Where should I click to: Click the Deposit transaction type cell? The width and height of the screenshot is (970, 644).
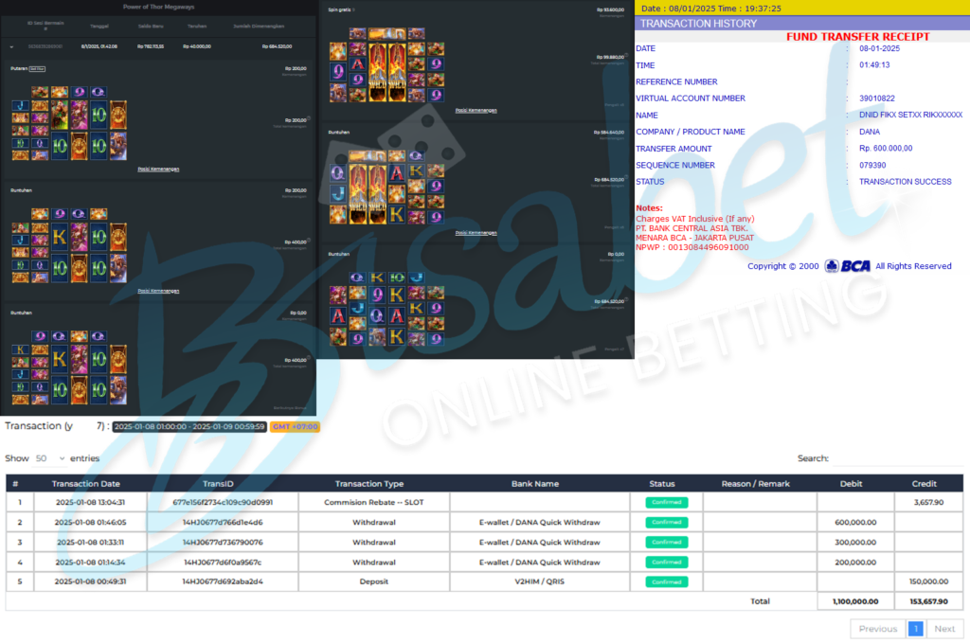(x=373, y=581)
